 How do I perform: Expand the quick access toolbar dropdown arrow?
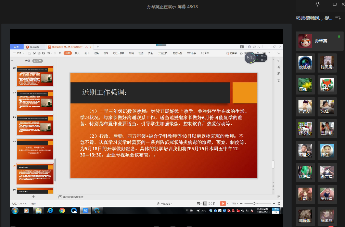point(60,53)
